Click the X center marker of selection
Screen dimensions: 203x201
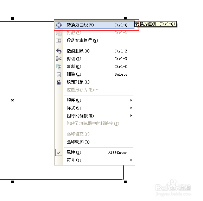pyautogui.click(x=12, y=100)
